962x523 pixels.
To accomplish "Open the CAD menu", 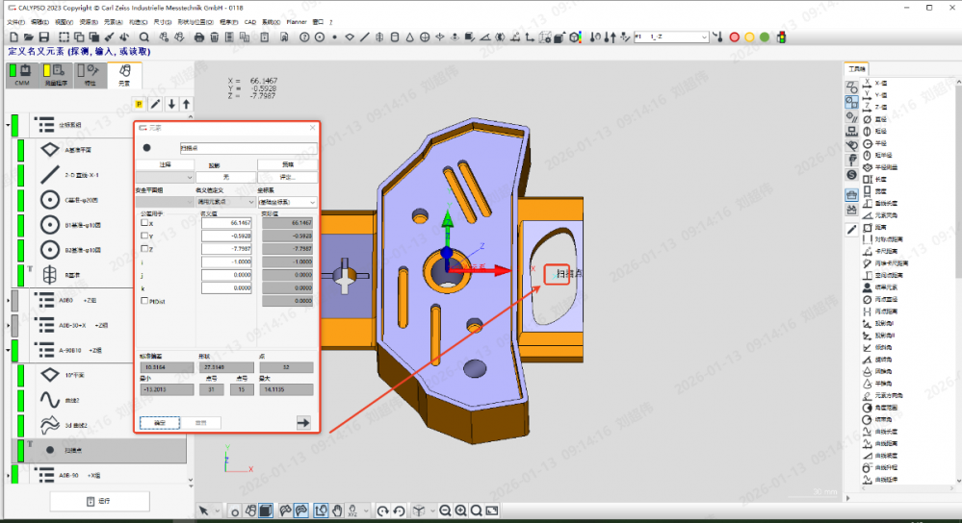I will coord(250,20).
